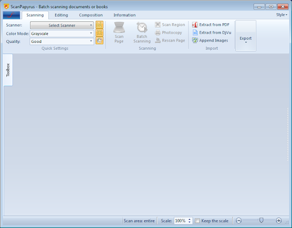Click the Extract from PDF icon
Image resolution: width=292 pixels, height=228 pixels.
point(195,25)
